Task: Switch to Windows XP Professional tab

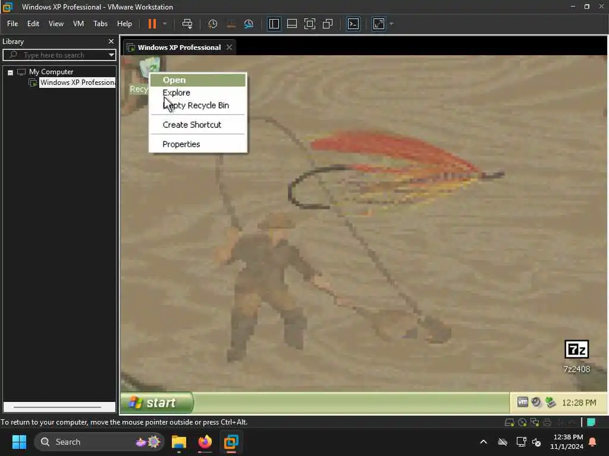Action: pos(179,47)
